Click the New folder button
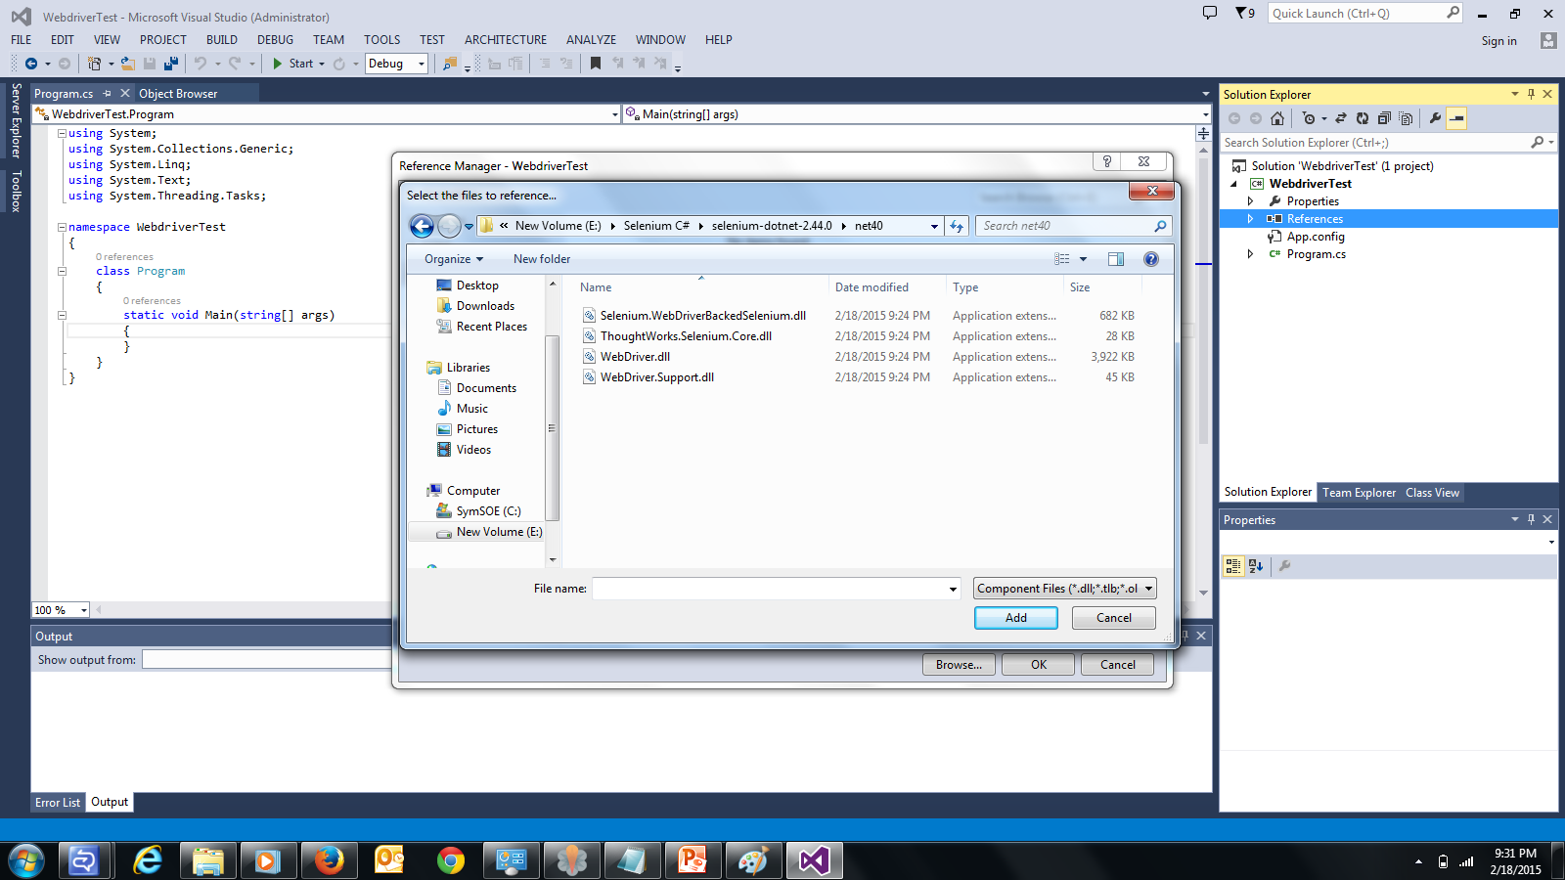1565x880 pixels. tap(542, 259)
